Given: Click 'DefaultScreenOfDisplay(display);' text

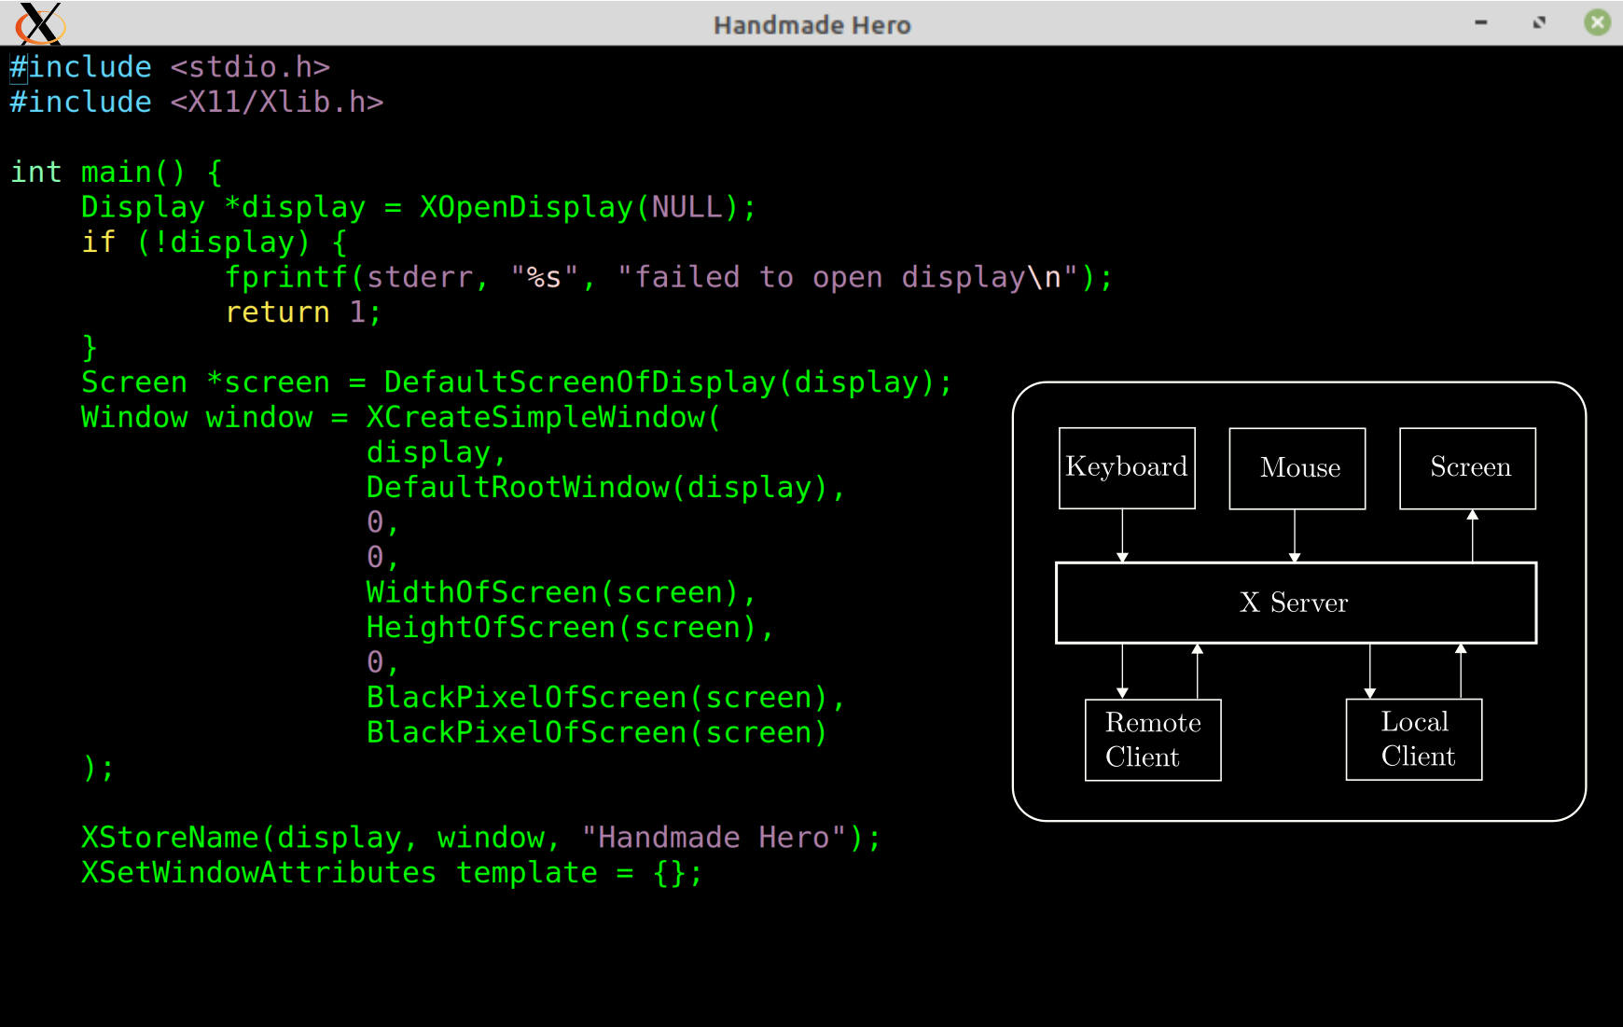Looking at the screenshot, I should point(668,382).
